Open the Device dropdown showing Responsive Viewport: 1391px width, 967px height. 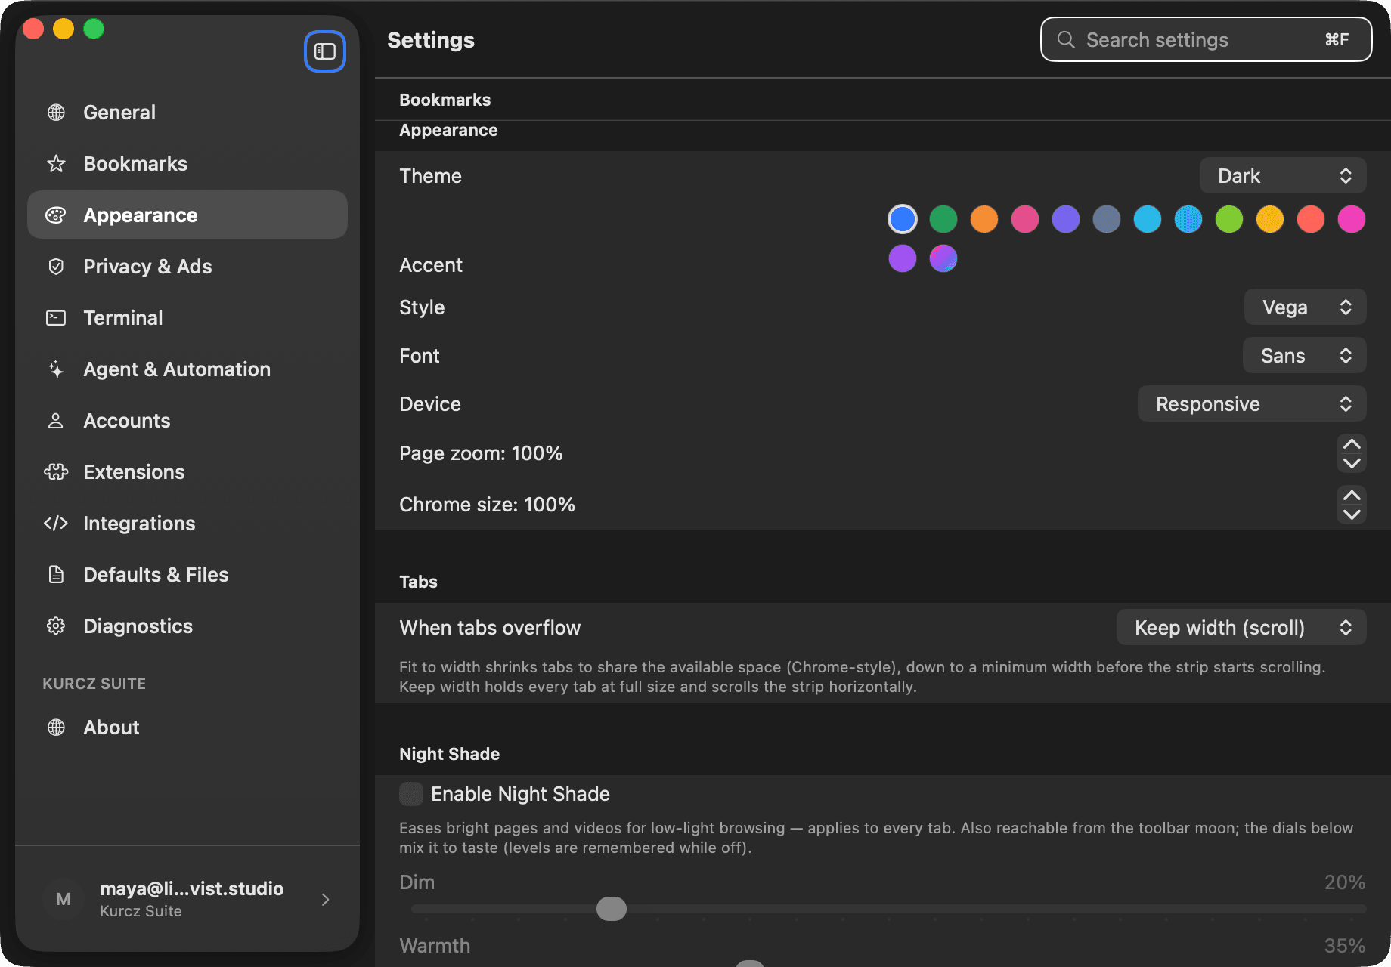[1252, 404]
